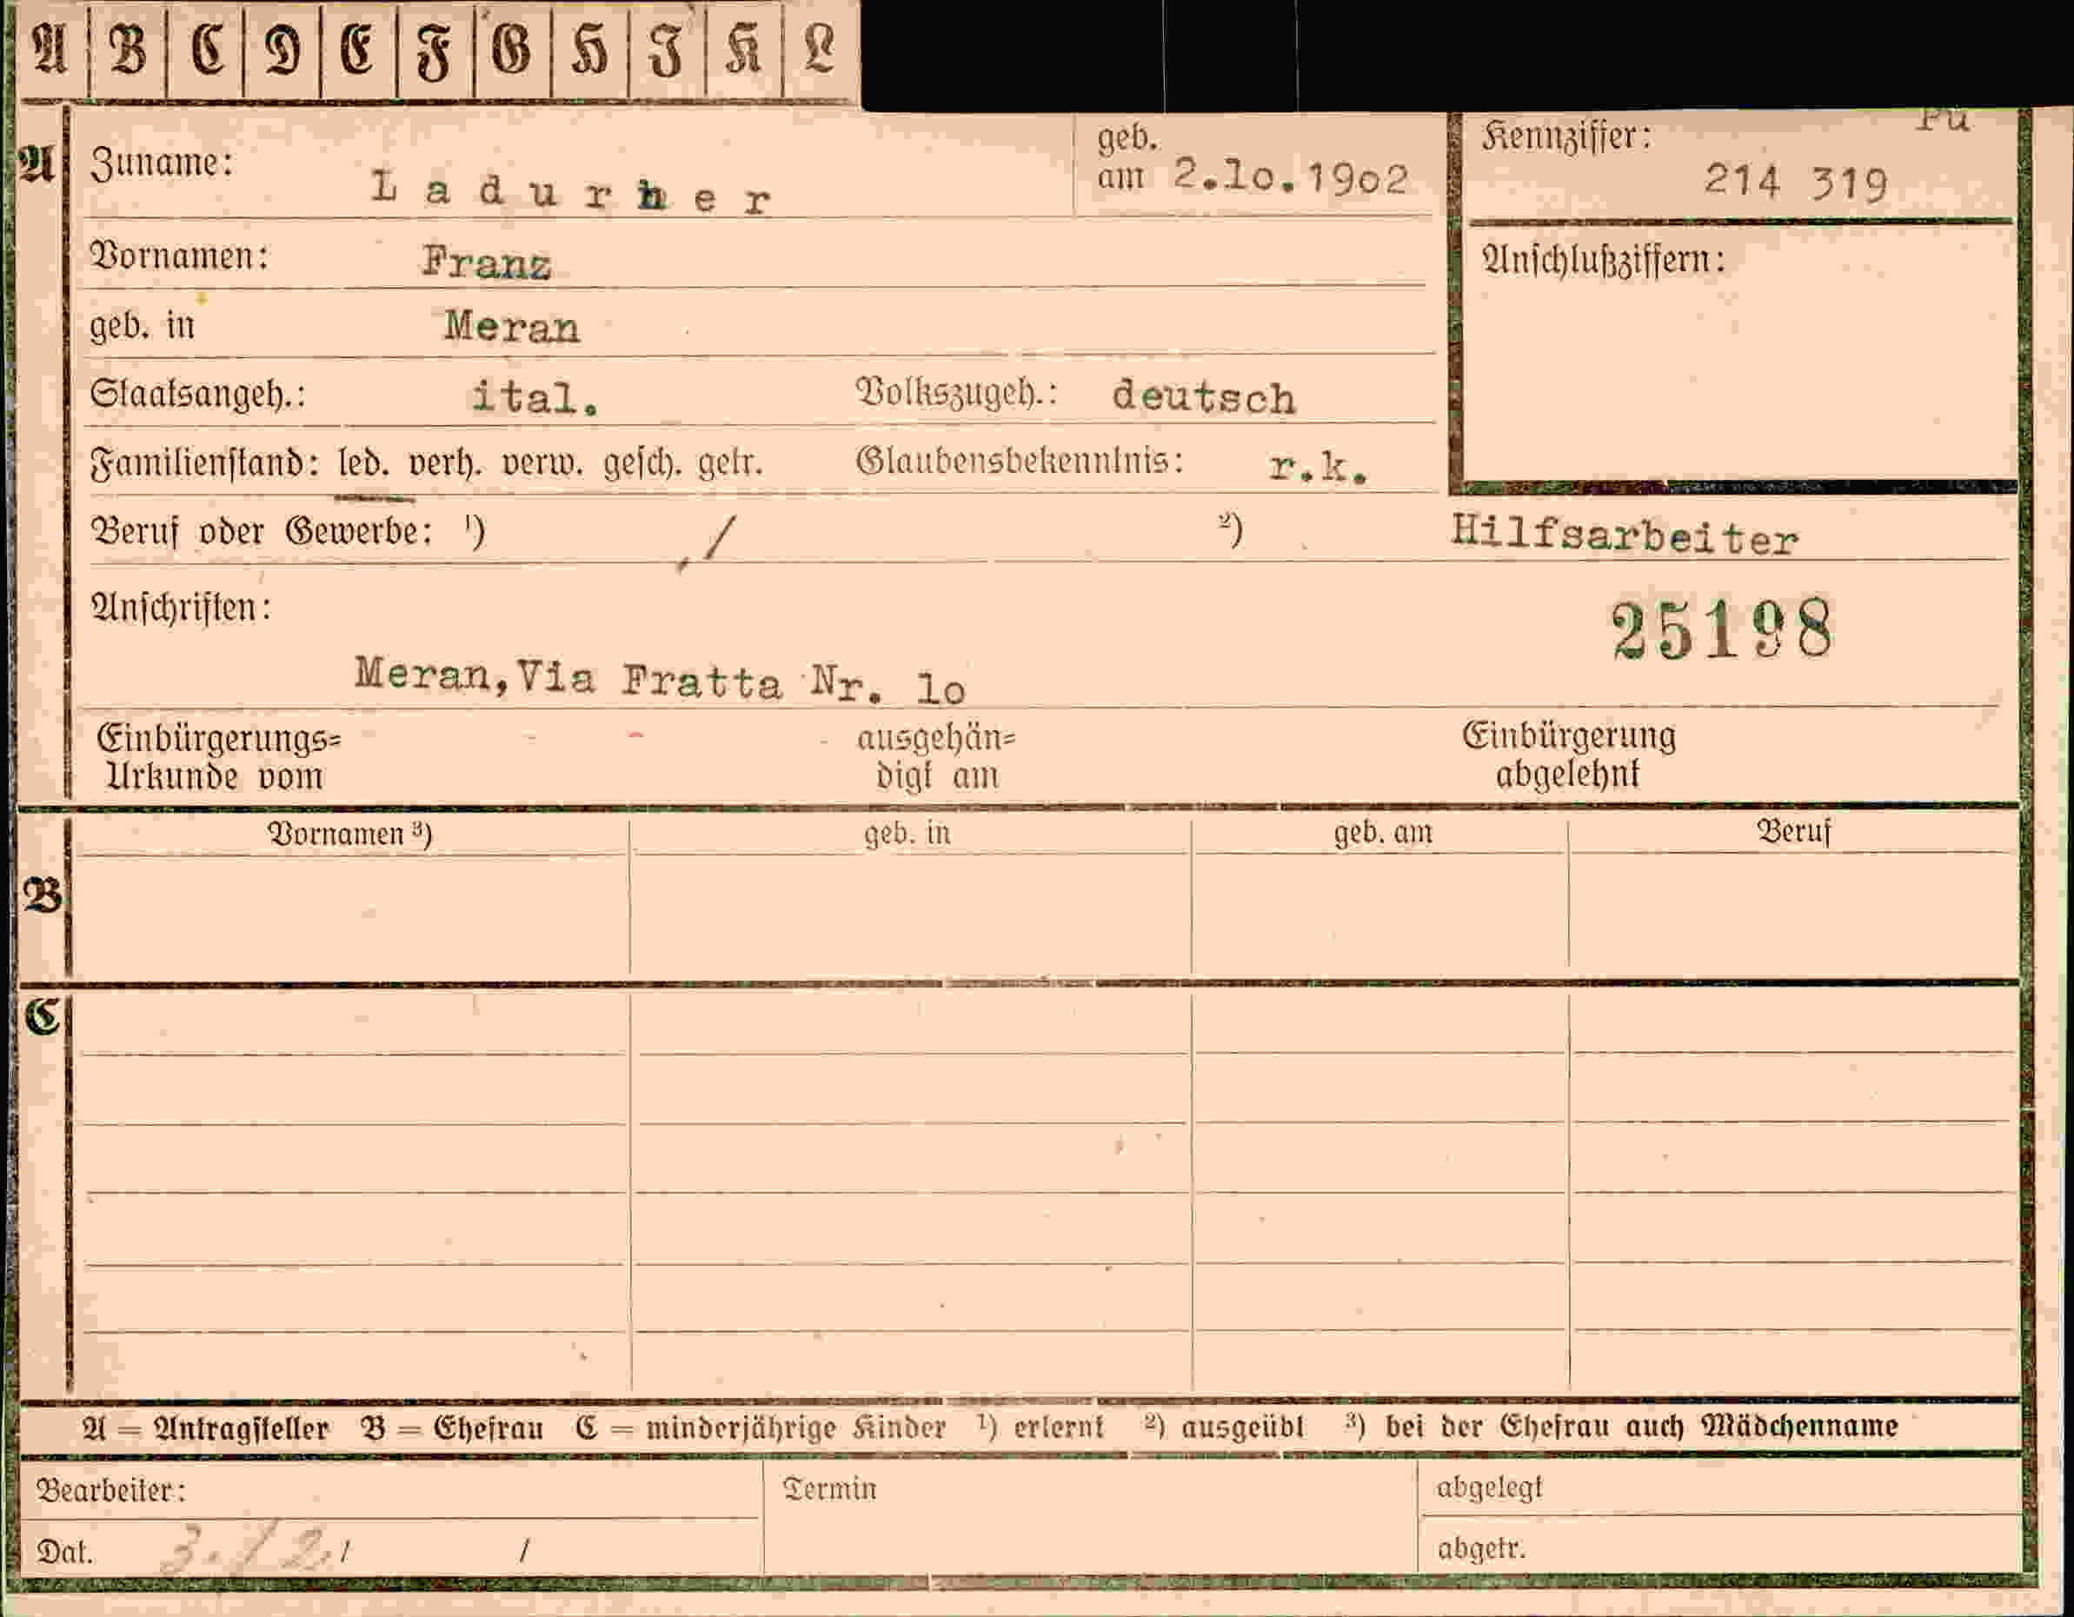Viewport: 2074px width, 1617px height.
Task: Click the underlined 'led.' marital status
Action: tap(363, 464)
